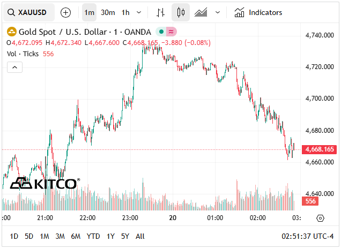
Task: Switch to 1m interval
Action: 89,12
